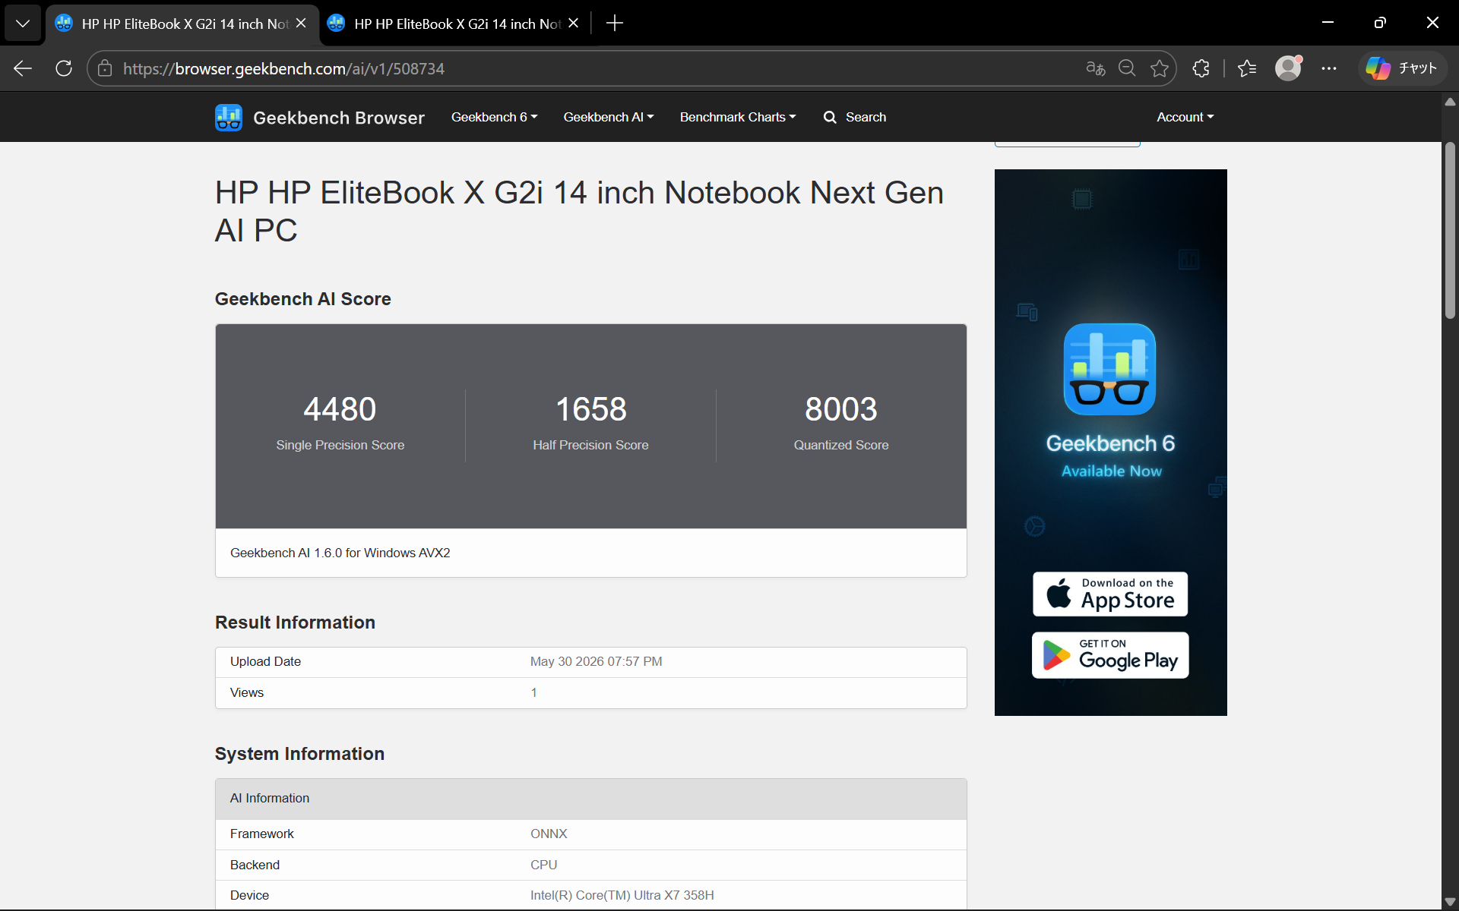Click the scrollbar up arrow

(x=1450, y=102)
